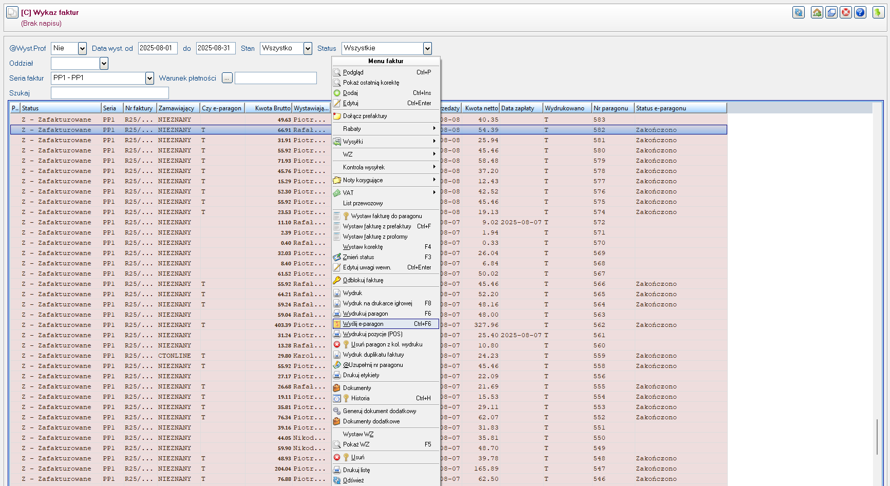This screenshot has width=890, height=486.
Task: Expand the Kontrola wysyłek submenu
Action: tap(386, 167)
